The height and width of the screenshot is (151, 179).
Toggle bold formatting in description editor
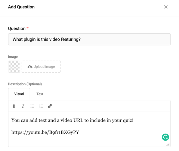14,106
